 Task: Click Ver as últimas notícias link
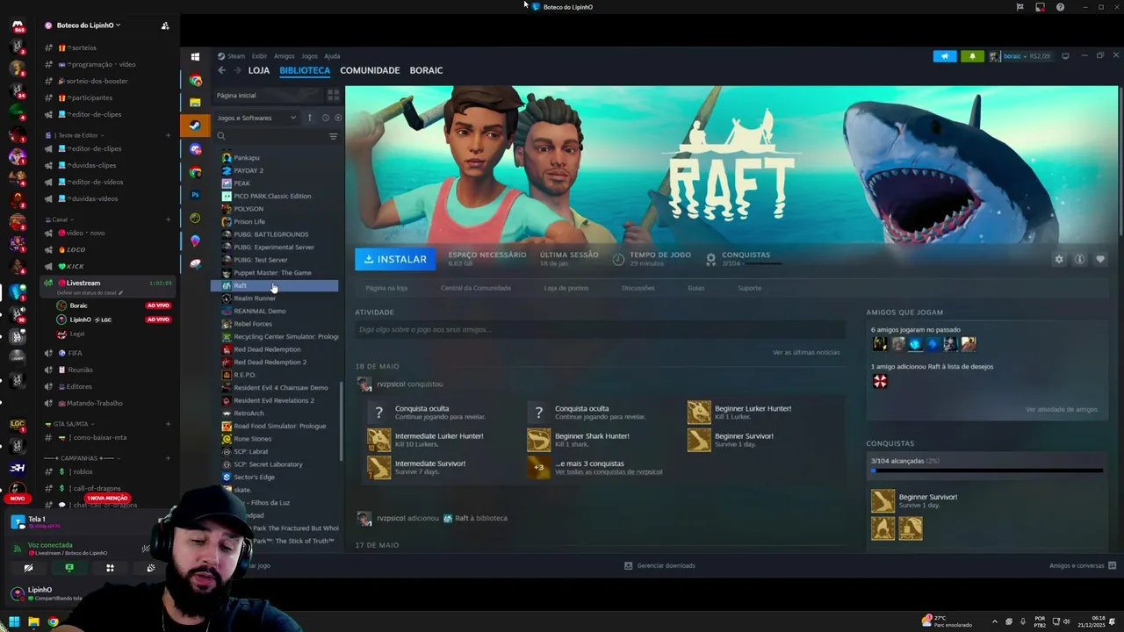[x=806, y=352]
